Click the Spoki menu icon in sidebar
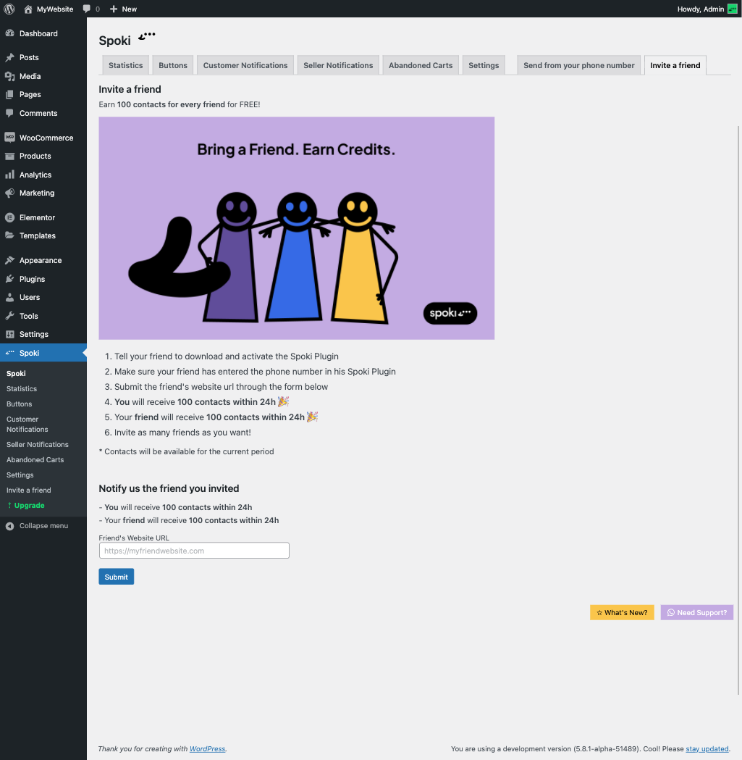Viewport: 742px width, 760px height. tap(9, 353)
